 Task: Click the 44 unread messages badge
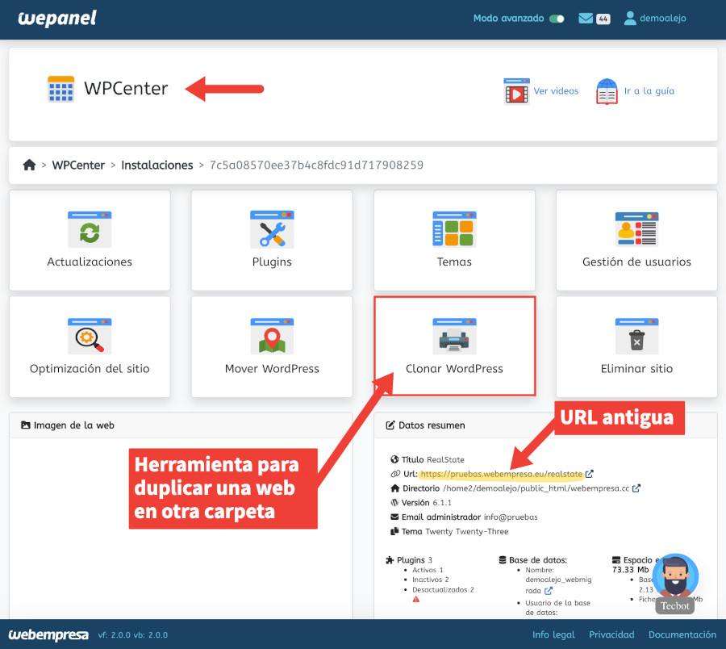tap(603, 19)
